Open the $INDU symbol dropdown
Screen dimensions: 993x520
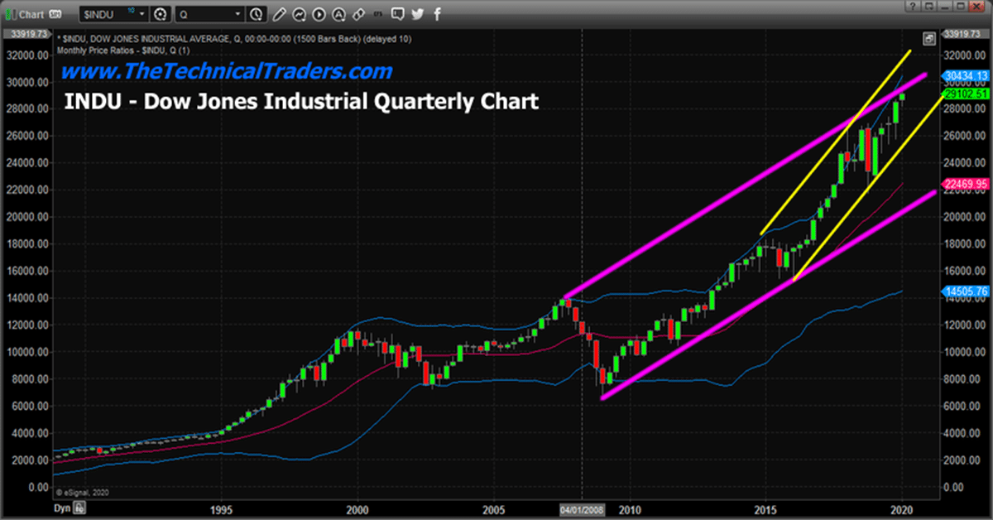click(142, 14)
